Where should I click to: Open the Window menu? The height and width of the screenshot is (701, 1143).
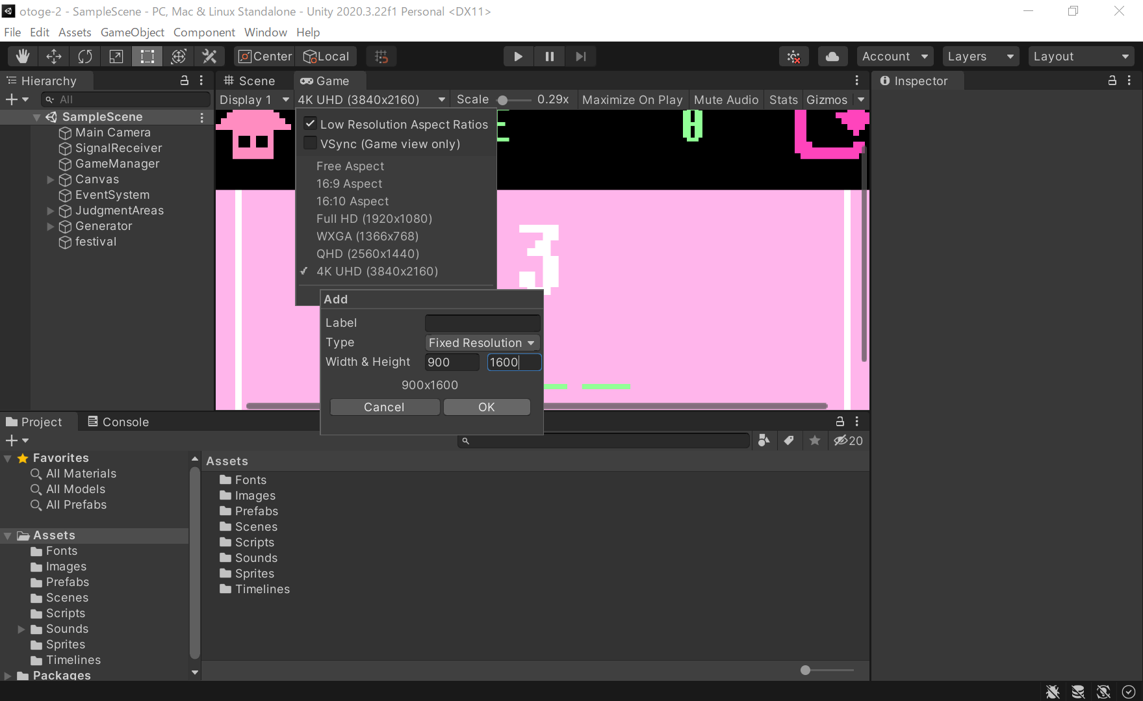[x=265, y=32]
